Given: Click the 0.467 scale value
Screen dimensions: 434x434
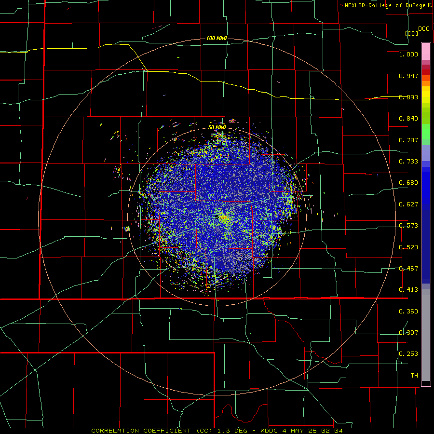Looking at the screenshot, I should point(408,269).
